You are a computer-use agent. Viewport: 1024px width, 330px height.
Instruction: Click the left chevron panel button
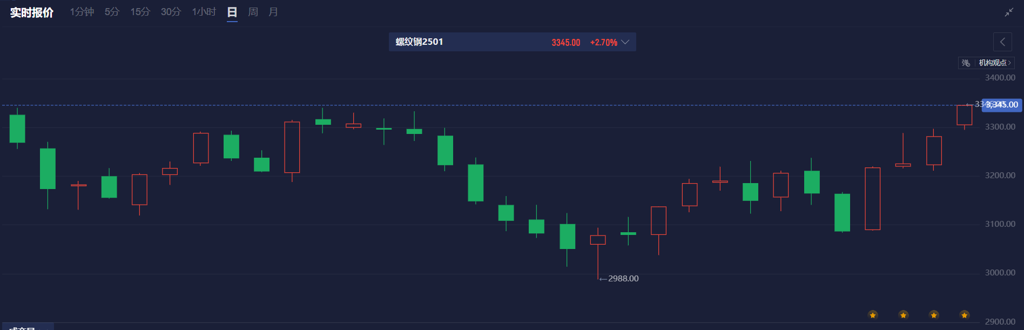point(1002,42)
